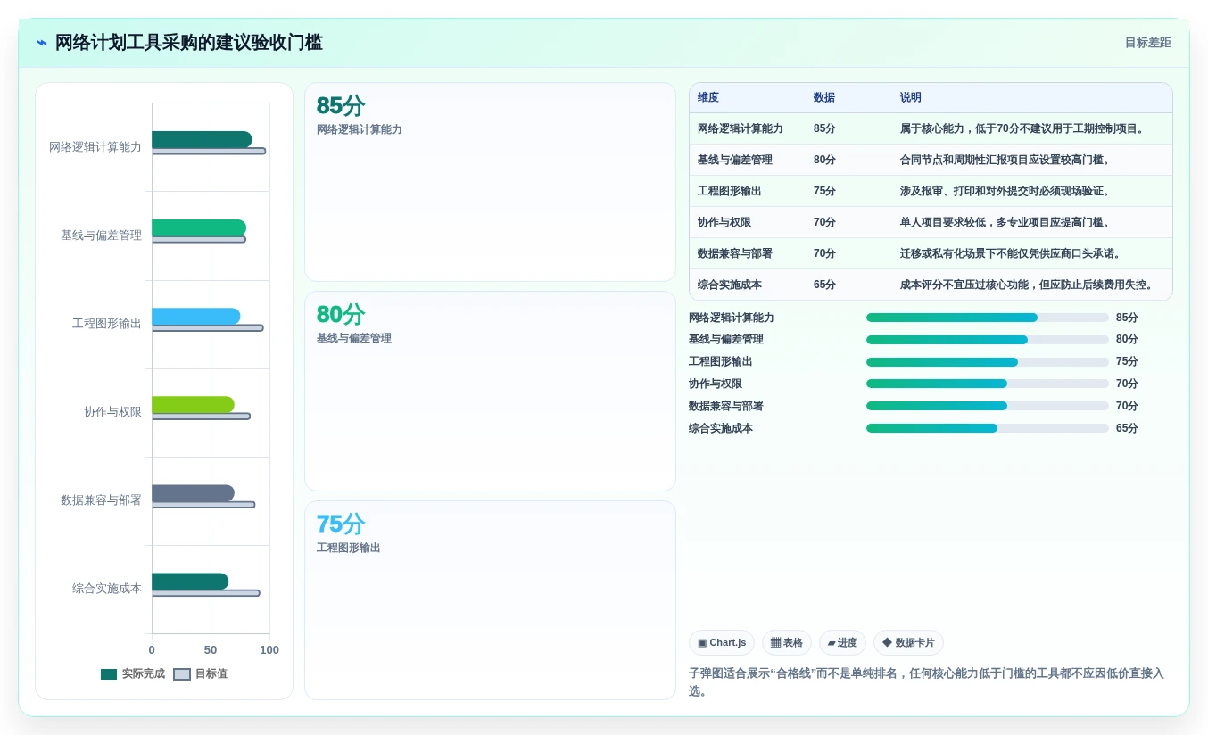Click the 进度 tag chip
1208x735 pixels.
[841, 643]
